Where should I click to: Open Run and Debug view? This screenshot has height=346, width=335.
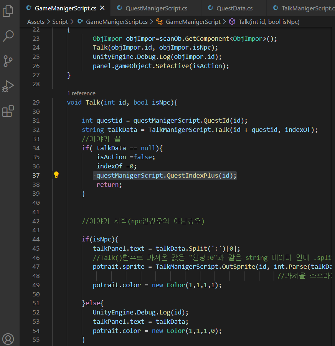[8, 86]
